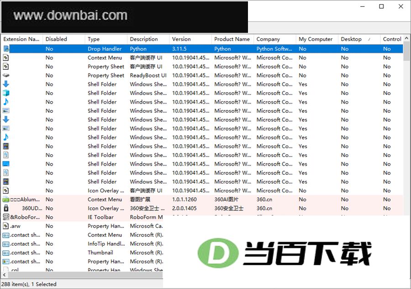The width and height of the screenshot is (411, 289).
Task: Sort by My Computer column header
Action: 317,39
